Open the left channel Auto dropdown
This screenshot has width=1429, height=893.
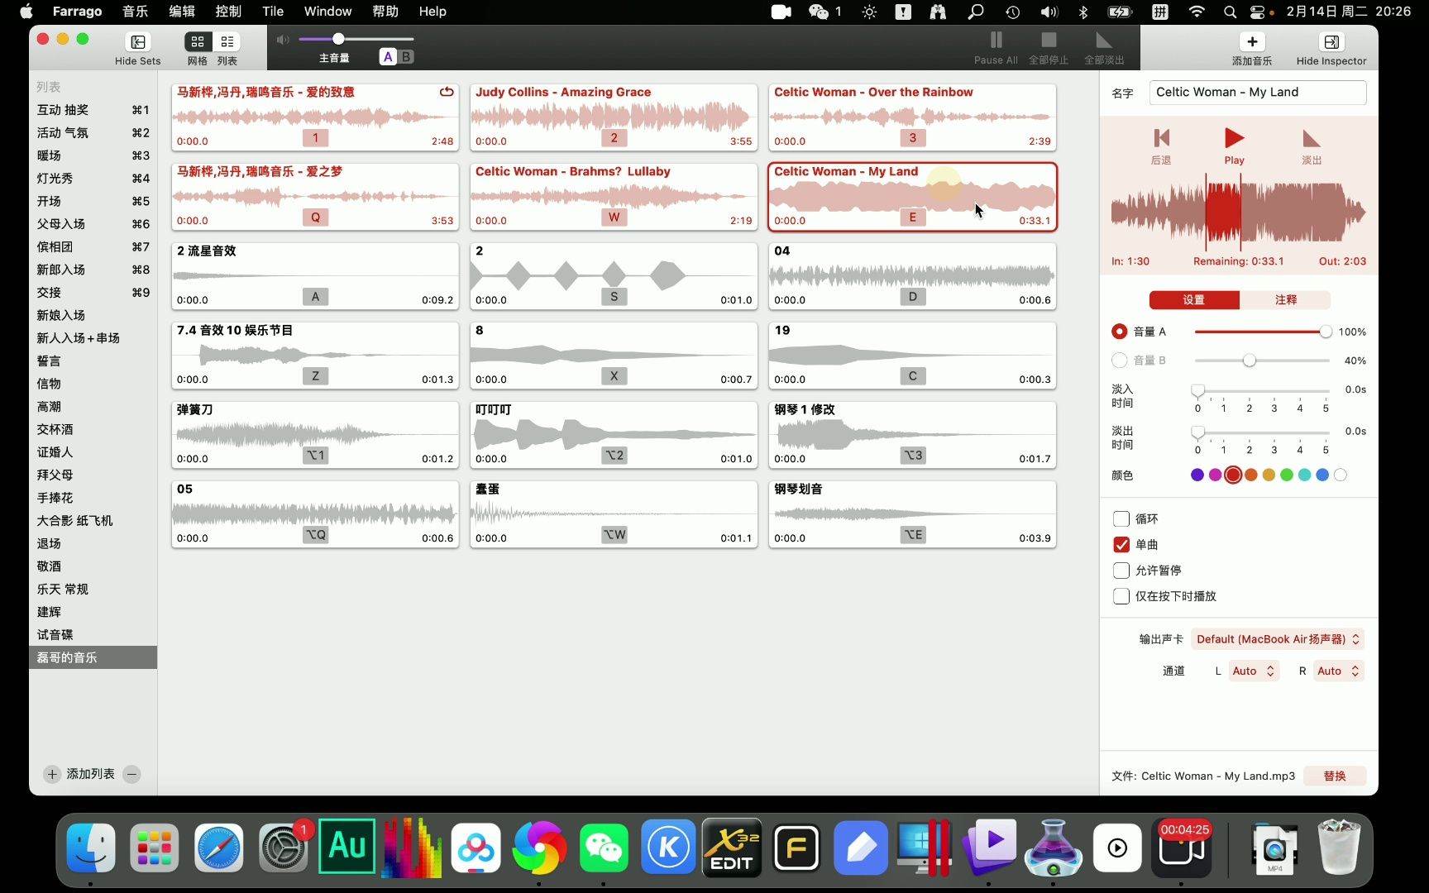click(x=1252, y=671)
